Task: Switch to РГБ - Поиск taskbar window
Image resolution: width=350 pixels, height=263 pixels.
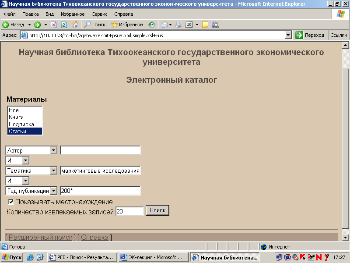Action: (82, 257)
